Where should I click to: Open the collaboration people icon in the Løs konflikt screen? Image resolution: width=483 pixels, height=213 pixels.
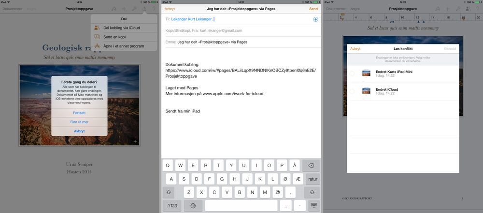pos(468,9)
